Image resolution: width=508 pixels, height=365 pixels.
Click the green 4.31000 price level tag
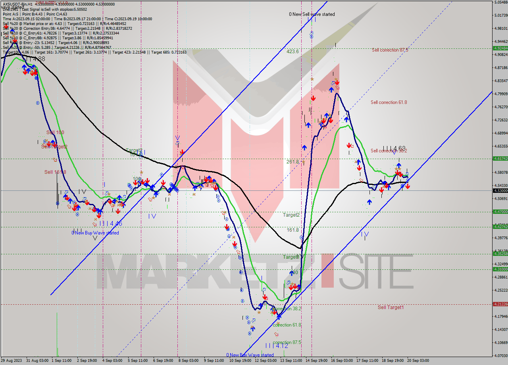500,269
